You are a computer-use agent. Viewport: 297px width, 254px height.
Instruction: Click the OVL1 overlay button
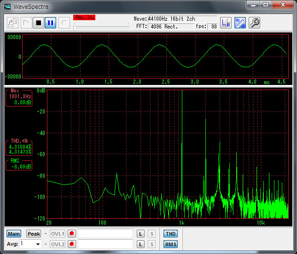[x=58, y=234]
